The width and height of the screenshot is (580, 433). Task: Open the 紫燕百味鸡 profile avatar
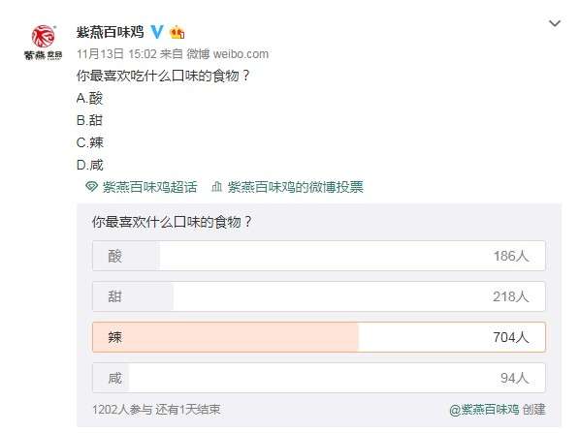pyautogui.click(x=44, y=42)
